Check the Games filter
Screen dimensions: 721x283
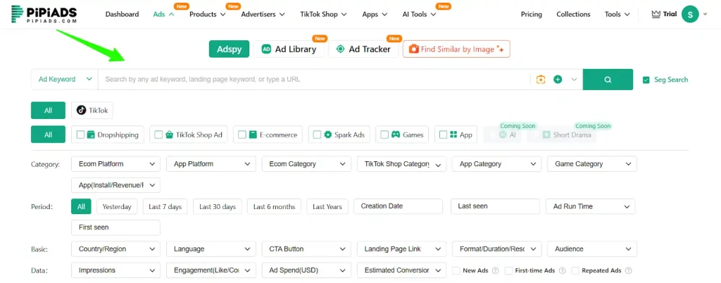(385, 134)
